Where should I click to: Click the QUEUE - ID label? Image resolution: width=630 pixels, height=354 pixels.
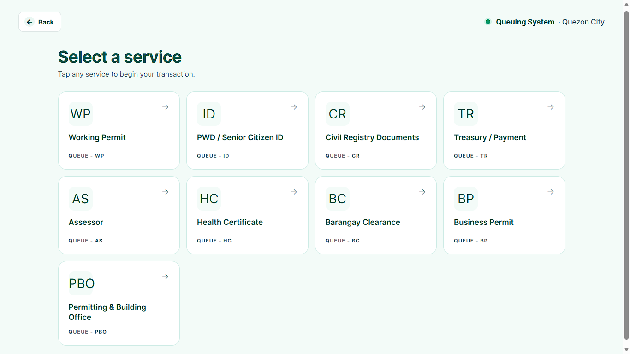[x=213, y=156]
